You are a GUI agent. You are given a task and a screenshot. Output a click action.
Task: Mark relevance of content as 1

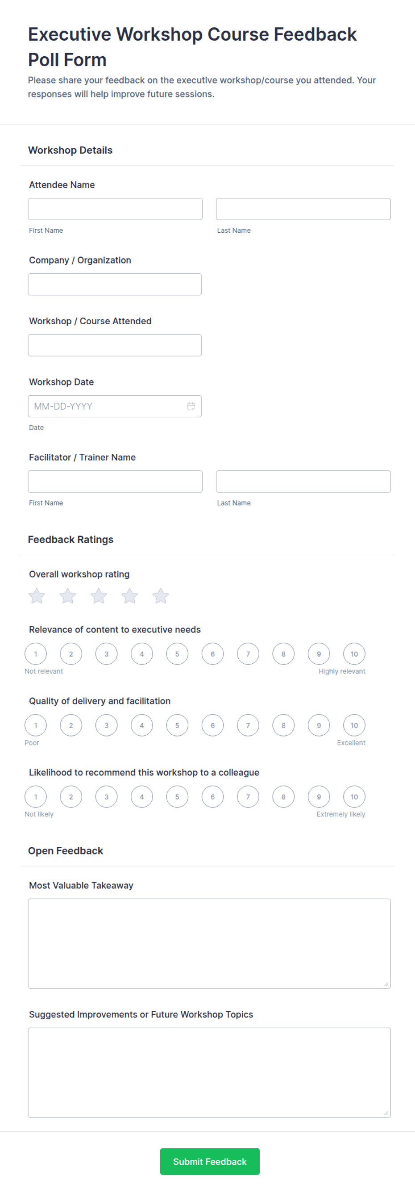point(36,654)
